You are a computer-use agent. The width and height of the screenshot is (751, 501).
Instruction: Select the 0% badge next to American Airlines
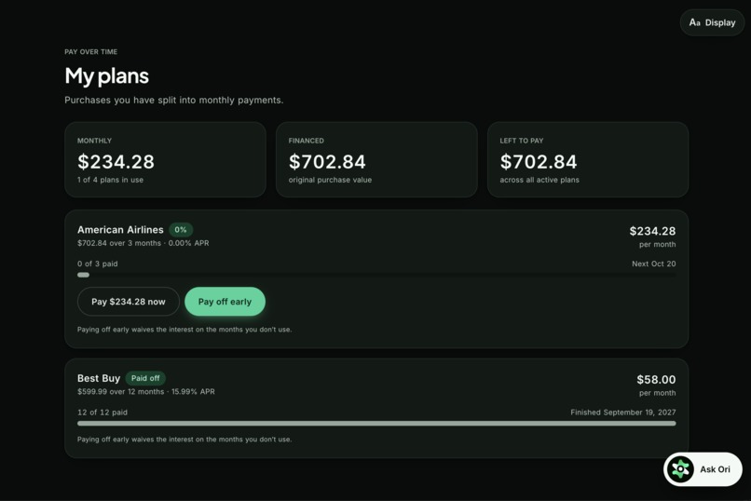point(181,230)
